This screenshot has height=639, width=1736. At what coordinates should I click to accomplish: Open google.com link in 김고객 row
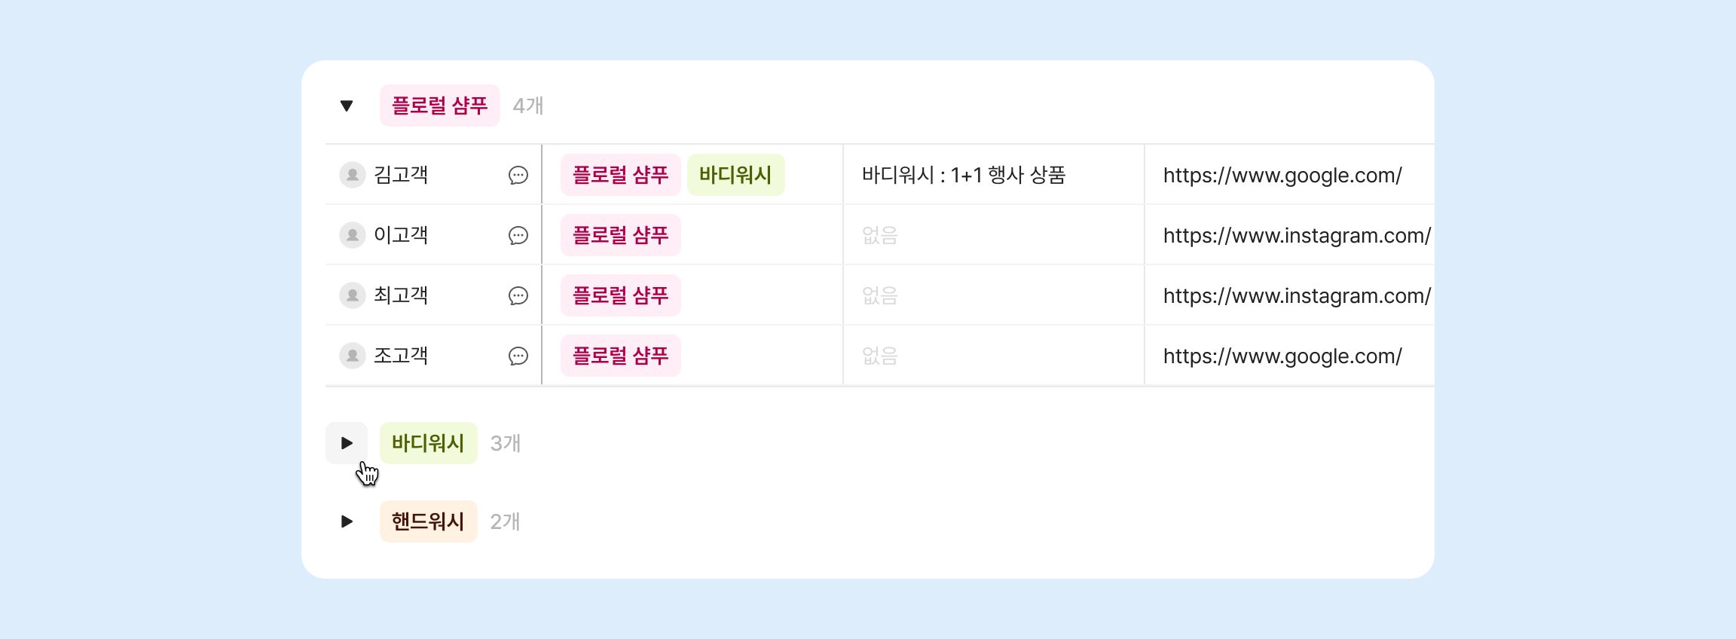click(1282, 175)
